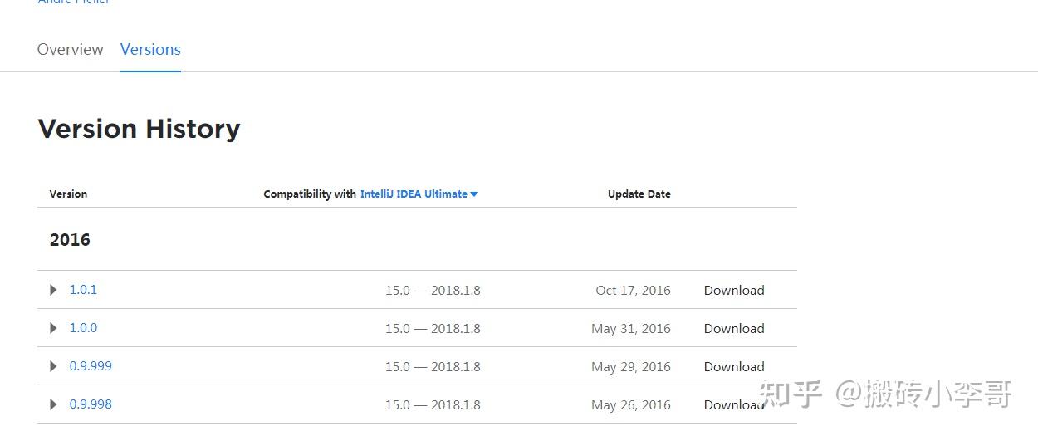Click the 2016 year group heading
The image size is (1038, 436).
point(70,240)
